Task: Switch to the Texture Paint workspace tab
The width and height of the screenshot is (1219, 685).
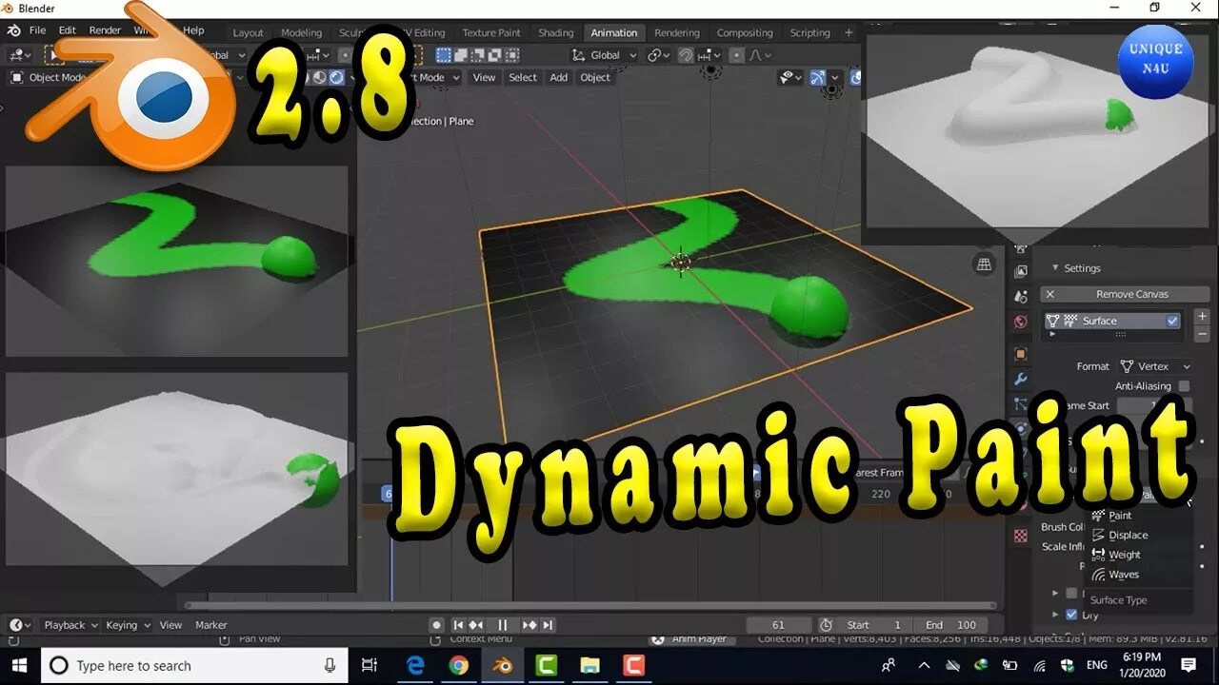Action: [x=491, y=32]
